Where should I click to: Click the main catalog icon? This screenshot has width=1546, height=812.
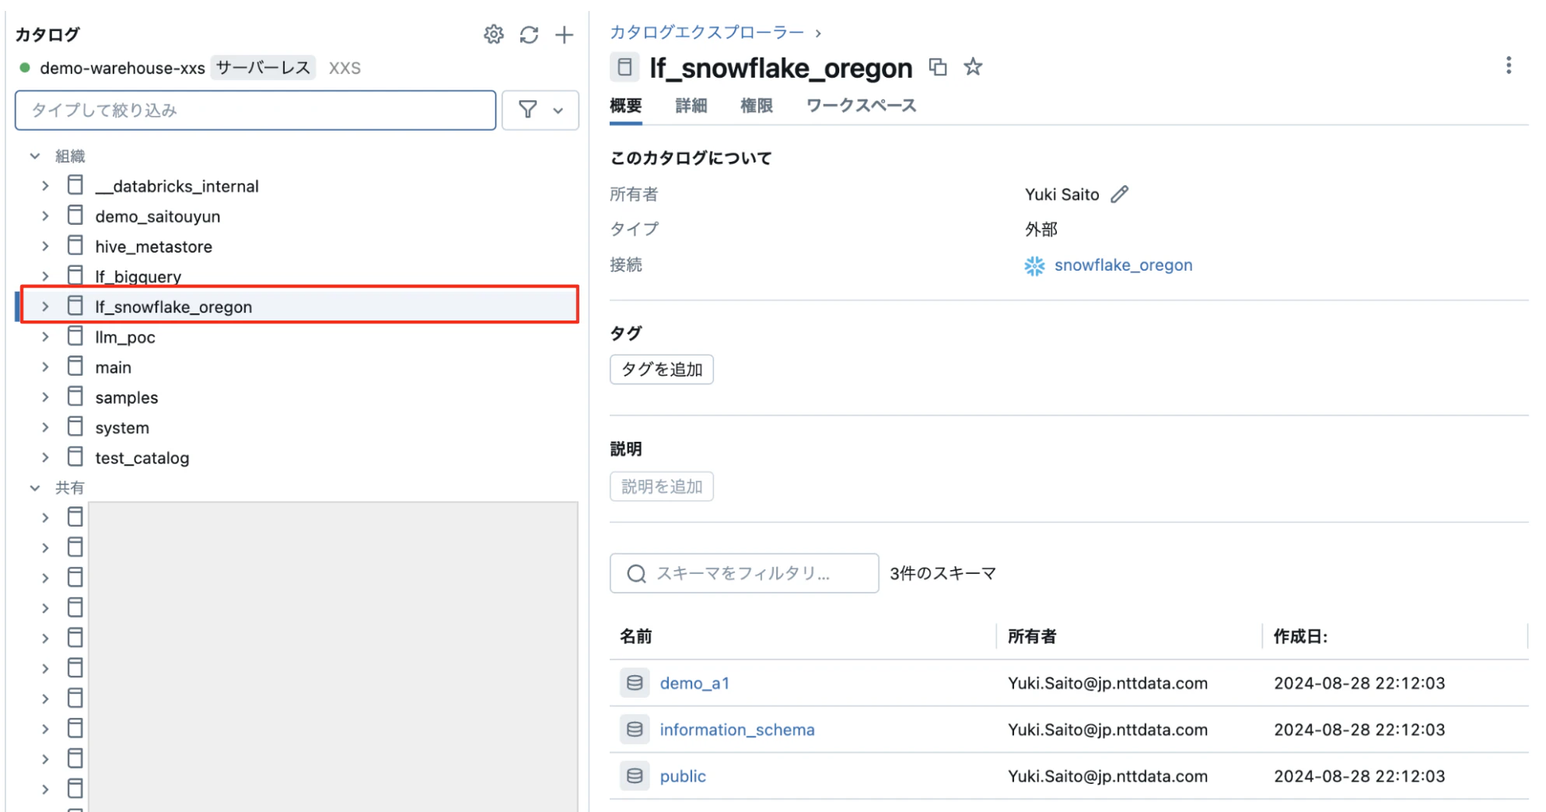tap(75, 366)
